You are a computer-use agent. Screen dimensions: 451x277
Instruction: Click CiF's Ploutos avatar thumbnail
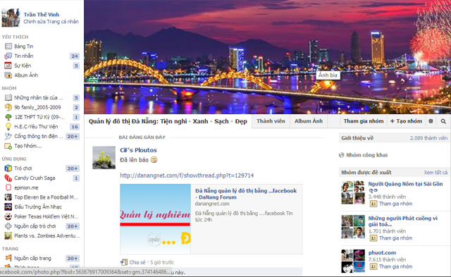(104, 158)
